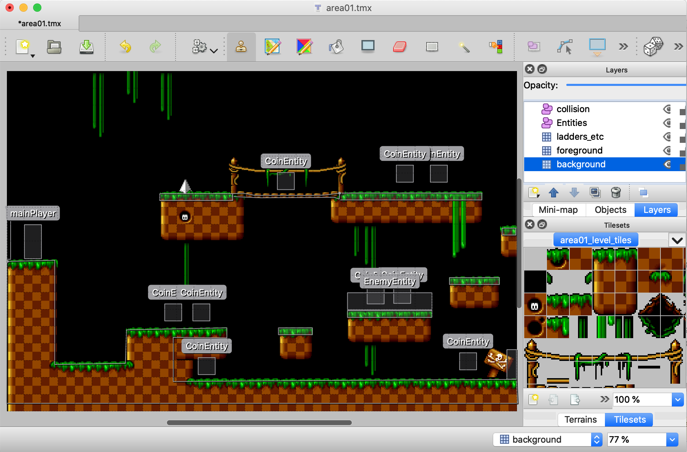Select the Select Same Tile tool

pos(496,47)
